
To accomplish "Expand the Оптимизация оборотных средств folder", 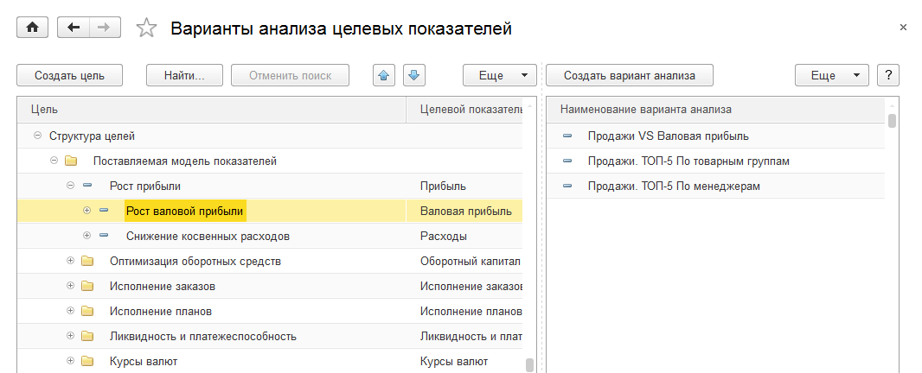I will pyautogui.click(x=70, y=261).
